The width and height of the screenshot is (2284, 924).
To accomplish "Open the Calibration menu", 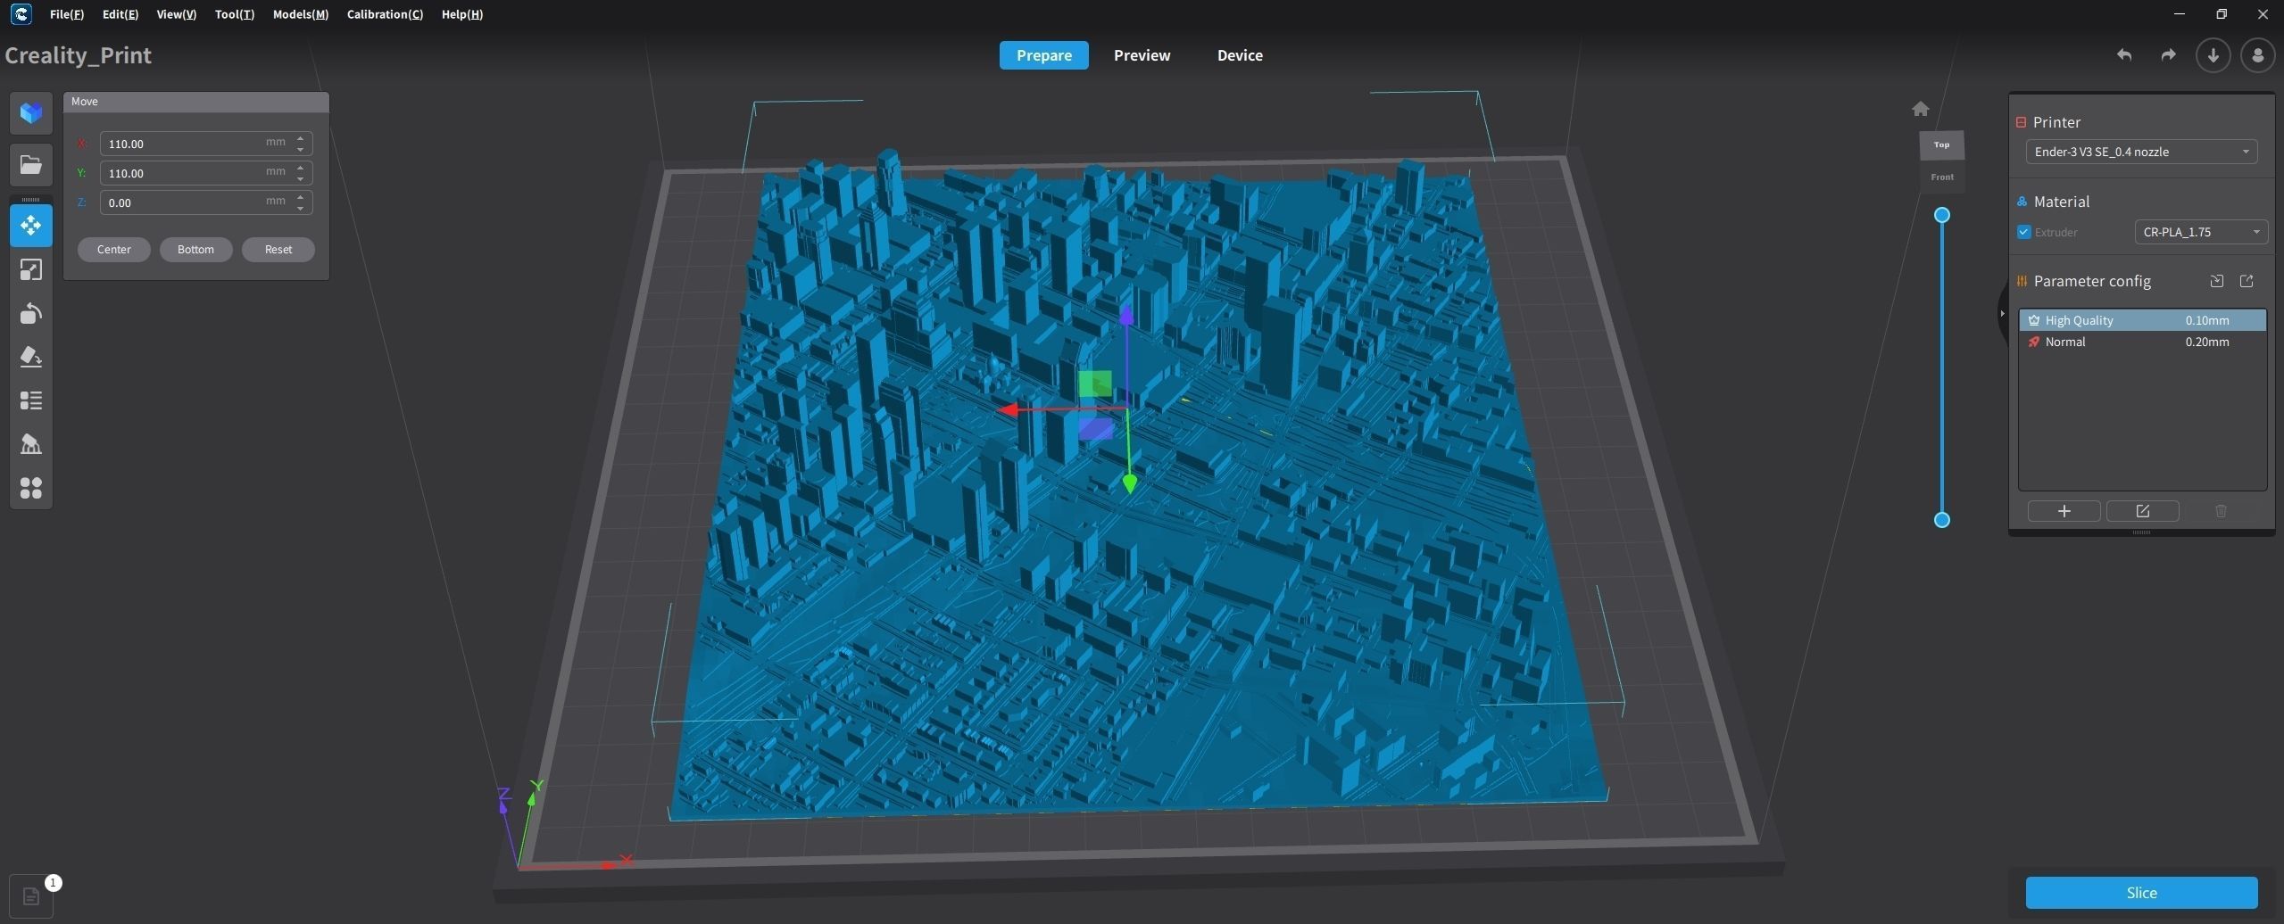I will tap(385, 14).
